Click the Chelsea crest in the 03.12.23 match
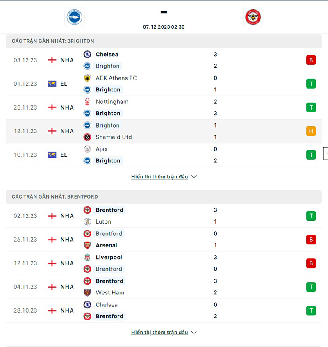Image resolution: width=328 pixels, height=347 pixels. click(x=87, y=54)
